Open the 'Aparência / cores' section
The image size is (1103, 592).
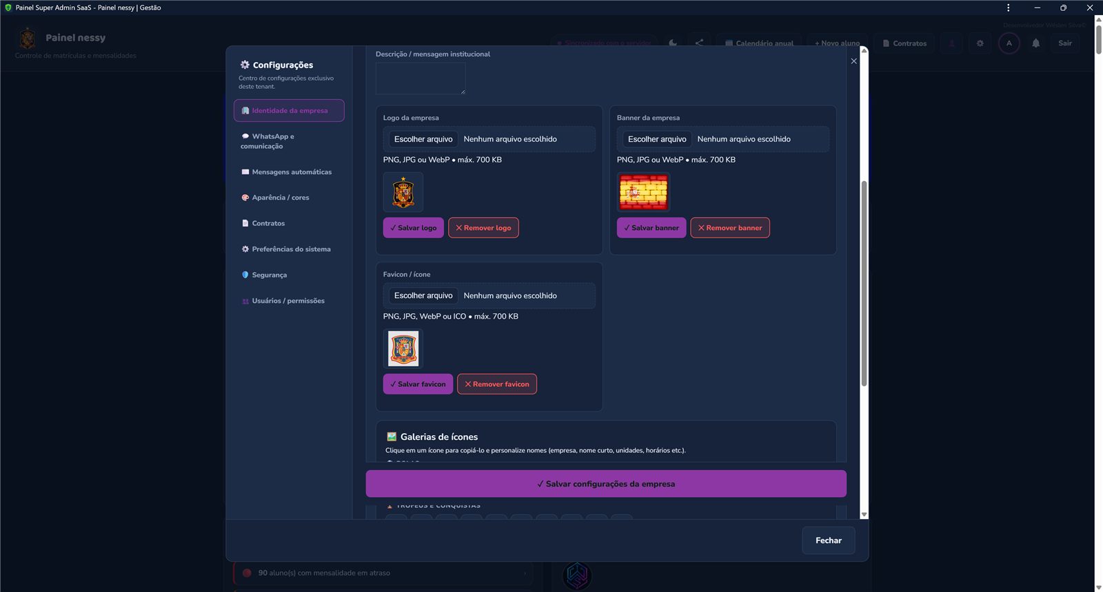tap(289, 198)
